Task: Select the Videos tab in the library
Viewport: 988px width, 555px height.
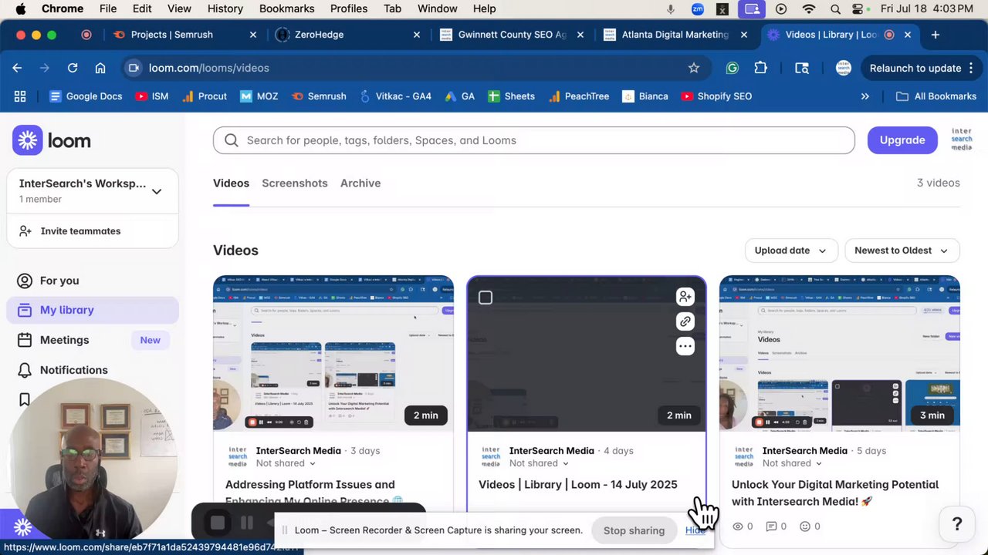Action: pos(231,183)
